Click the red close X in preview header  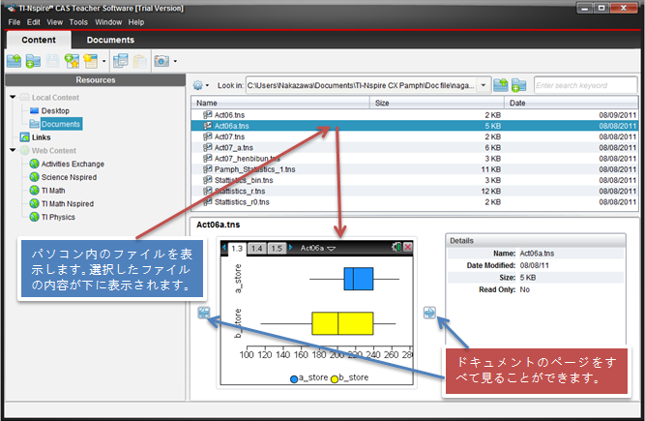[408, 247]
